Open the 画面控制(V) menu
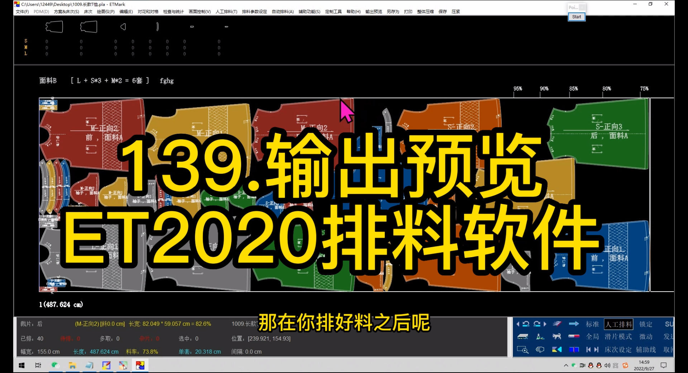The width and height of the screenshot is (688, 373). (200, 11)
